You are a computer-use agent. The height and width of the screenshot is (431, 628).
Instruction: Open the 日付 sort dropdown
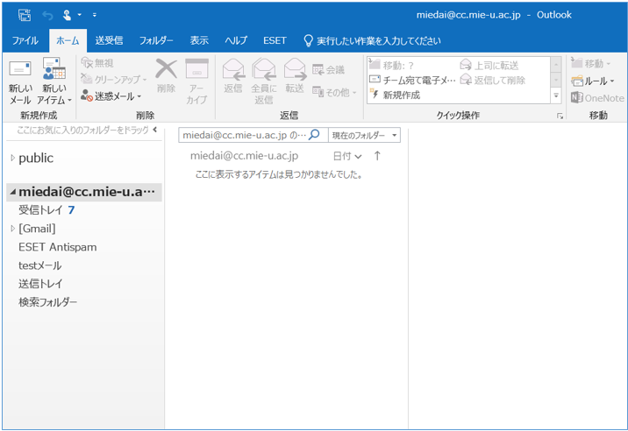click(x=347, y=156)
